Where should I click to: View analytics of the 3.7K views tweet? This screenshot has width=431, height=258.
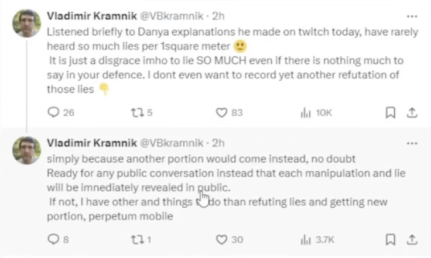[x=306, y=239]
